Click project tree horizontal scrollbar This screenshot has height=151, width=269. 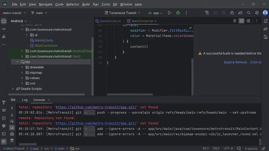(47, 94)
